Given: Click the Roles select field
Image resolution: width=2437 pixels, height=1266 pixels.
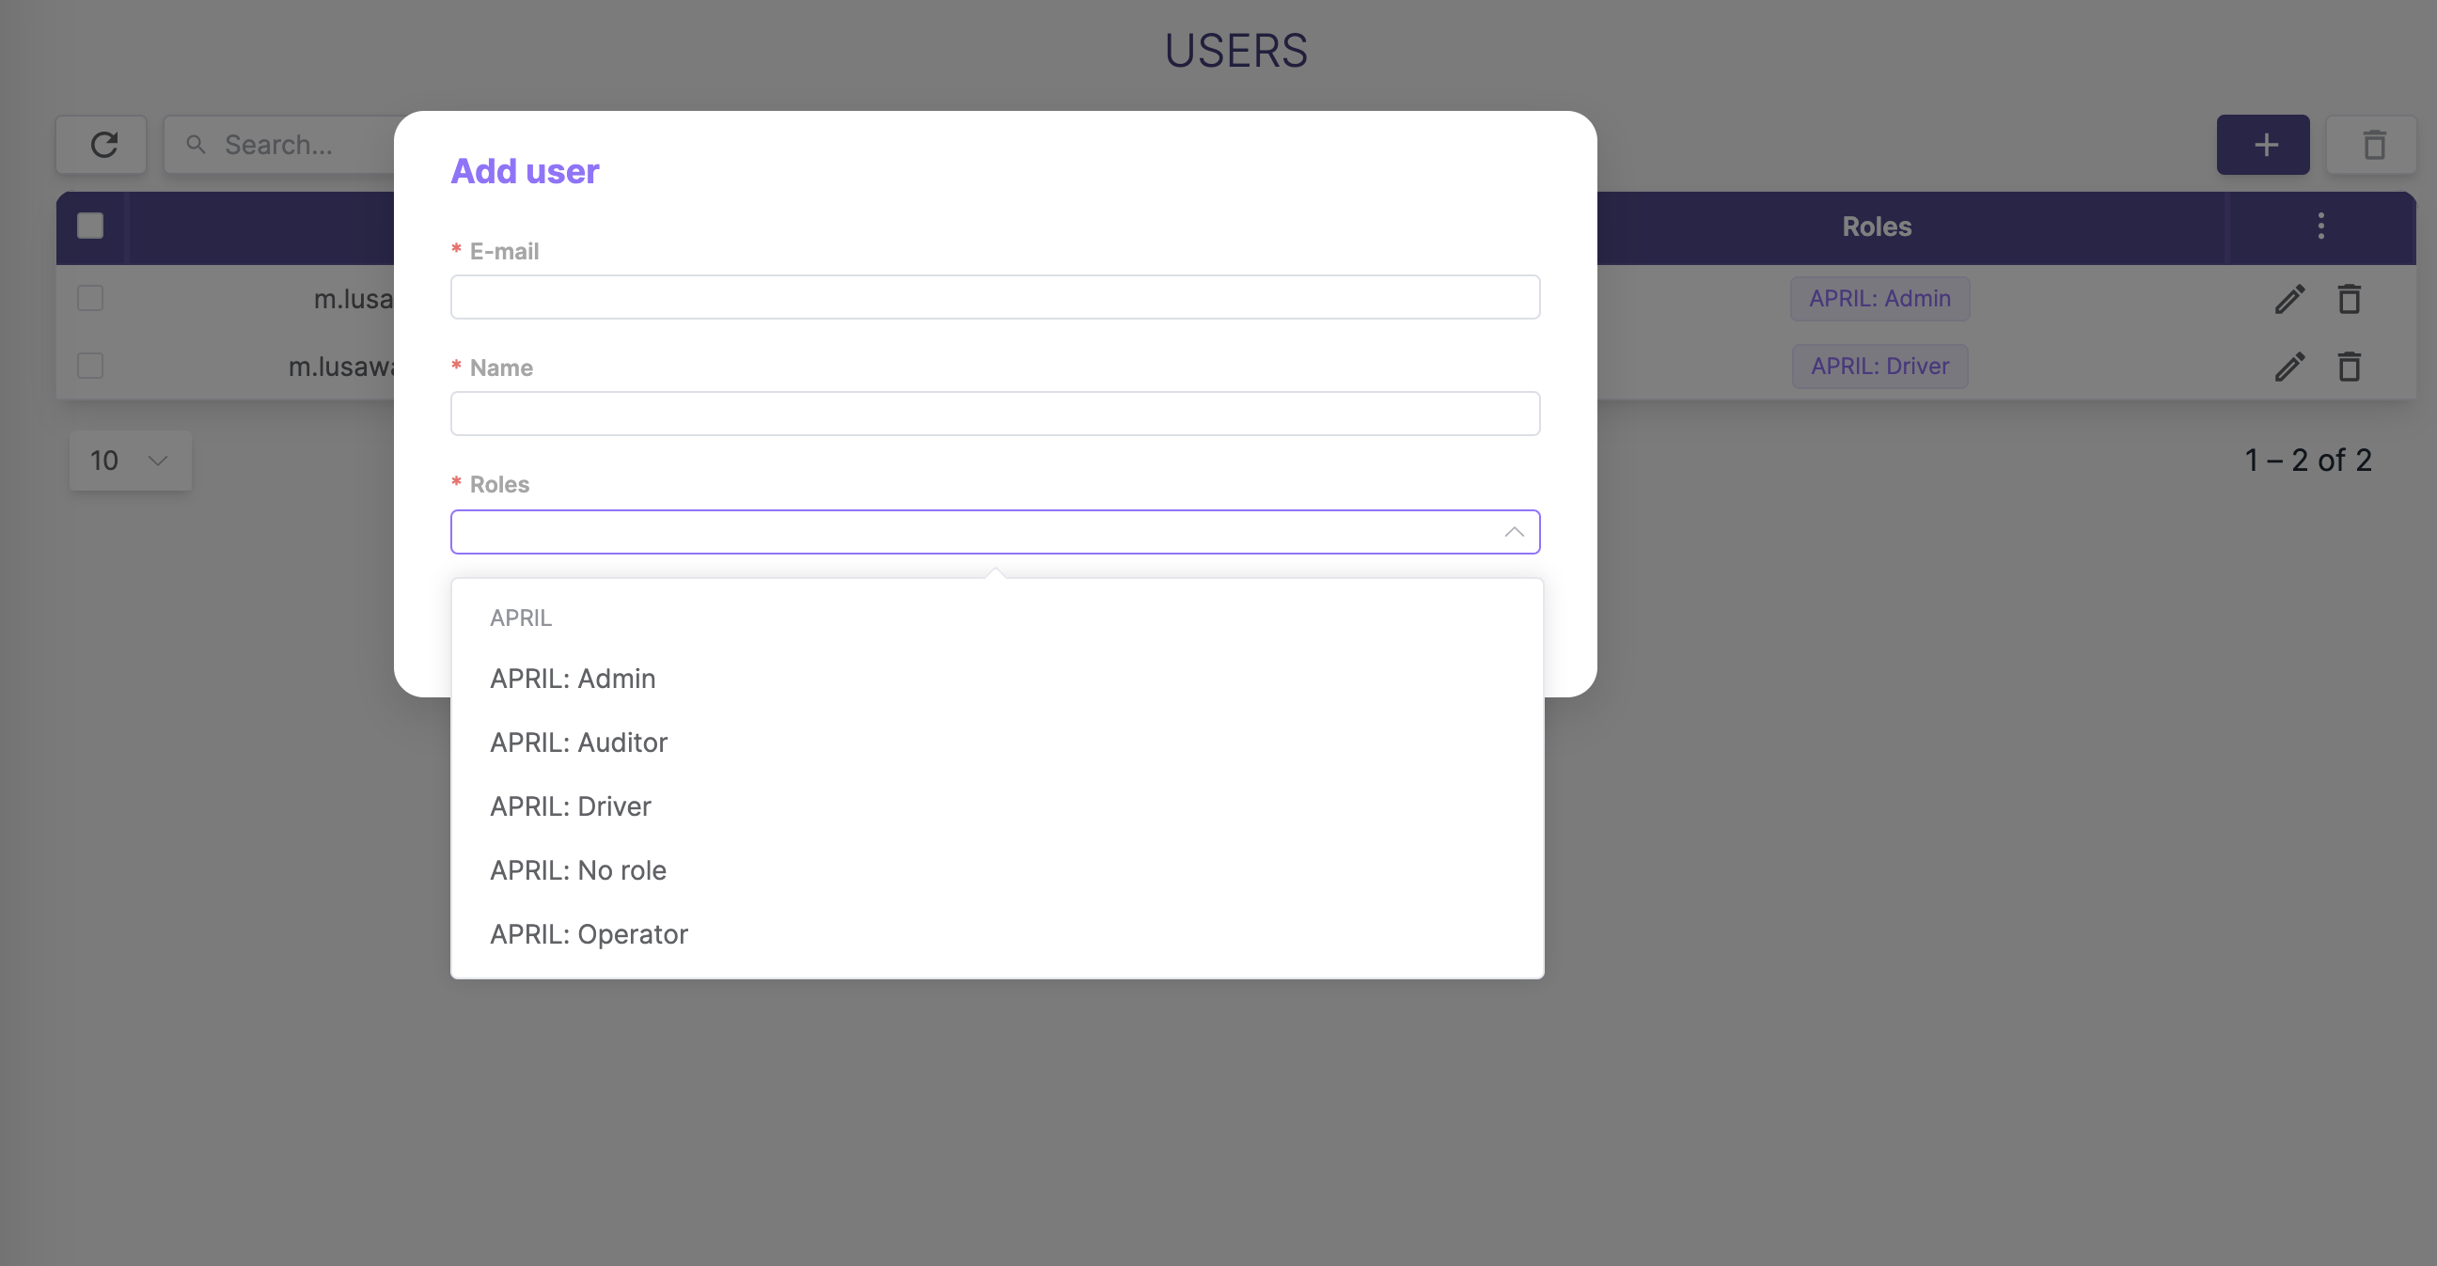Looking at the screenshot, I should pos(996,532).
